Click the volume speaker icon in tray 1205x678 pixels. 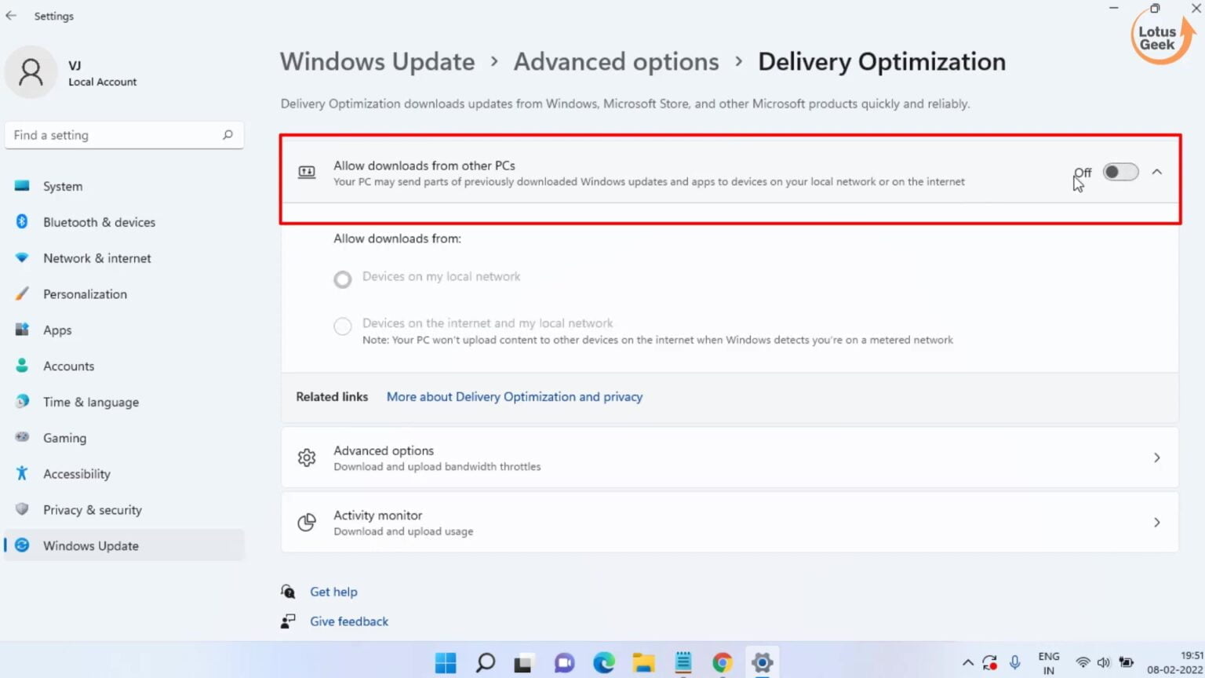(x=1104, y=663)
